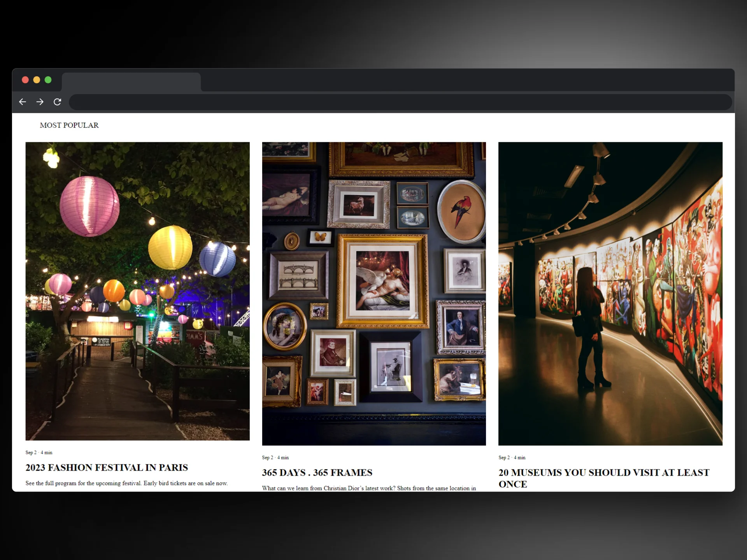Reload the page with refresh icon
This screenshot has height=560, width=747.
click(58, 102)
